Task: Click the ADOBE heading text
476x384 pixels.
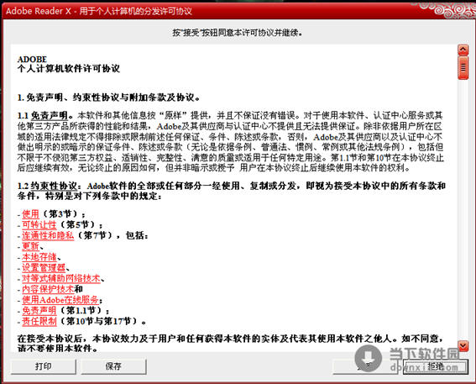Action: (32, 60)
